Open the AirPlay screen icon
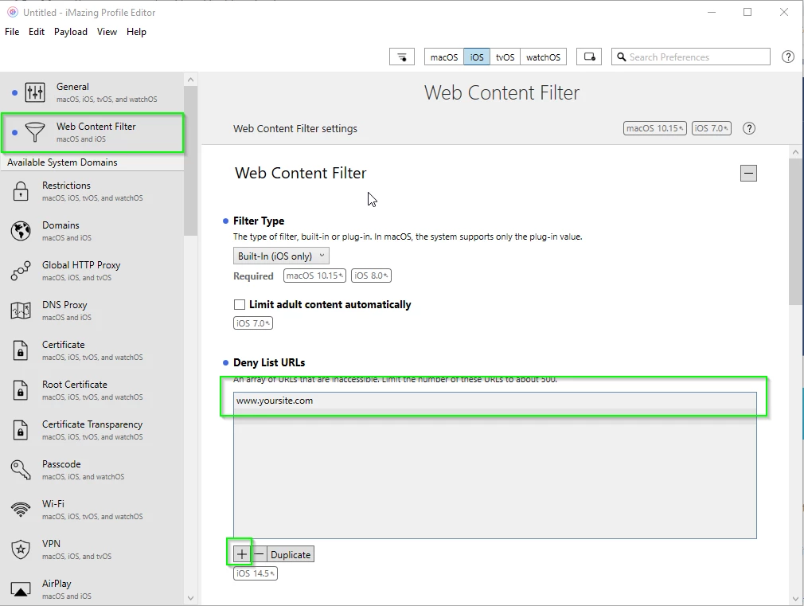804x606 pixels. point(21,589)
